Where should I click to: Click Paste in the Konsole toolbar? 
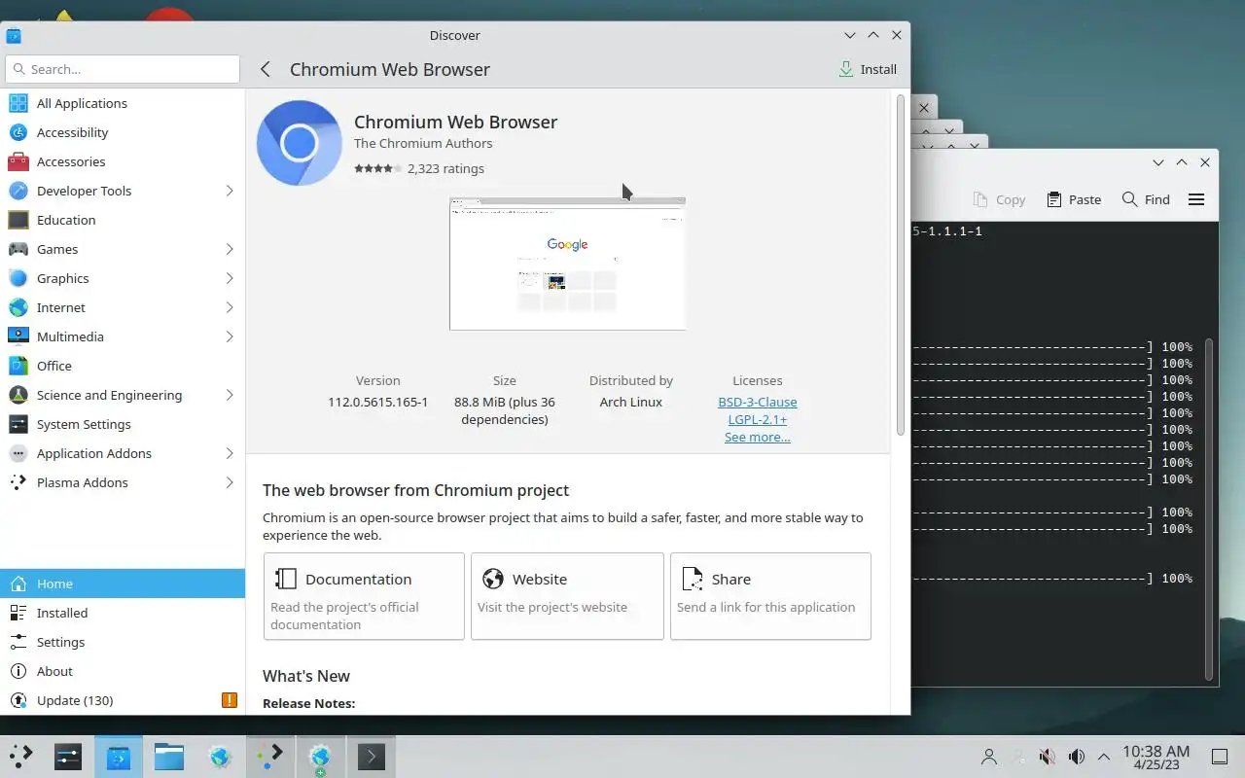(x=1074, y=199)
